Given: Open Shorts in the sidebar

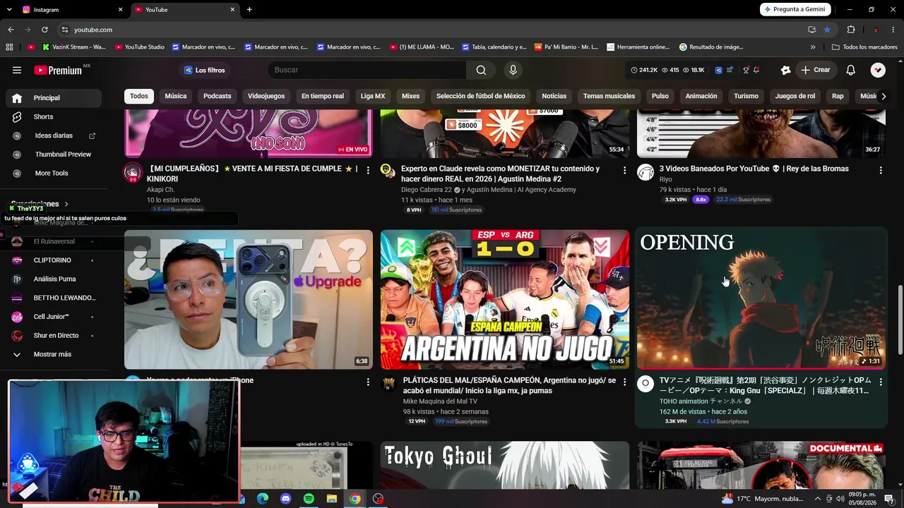Looking at the screenshot, I should click(x=54, y=116).
